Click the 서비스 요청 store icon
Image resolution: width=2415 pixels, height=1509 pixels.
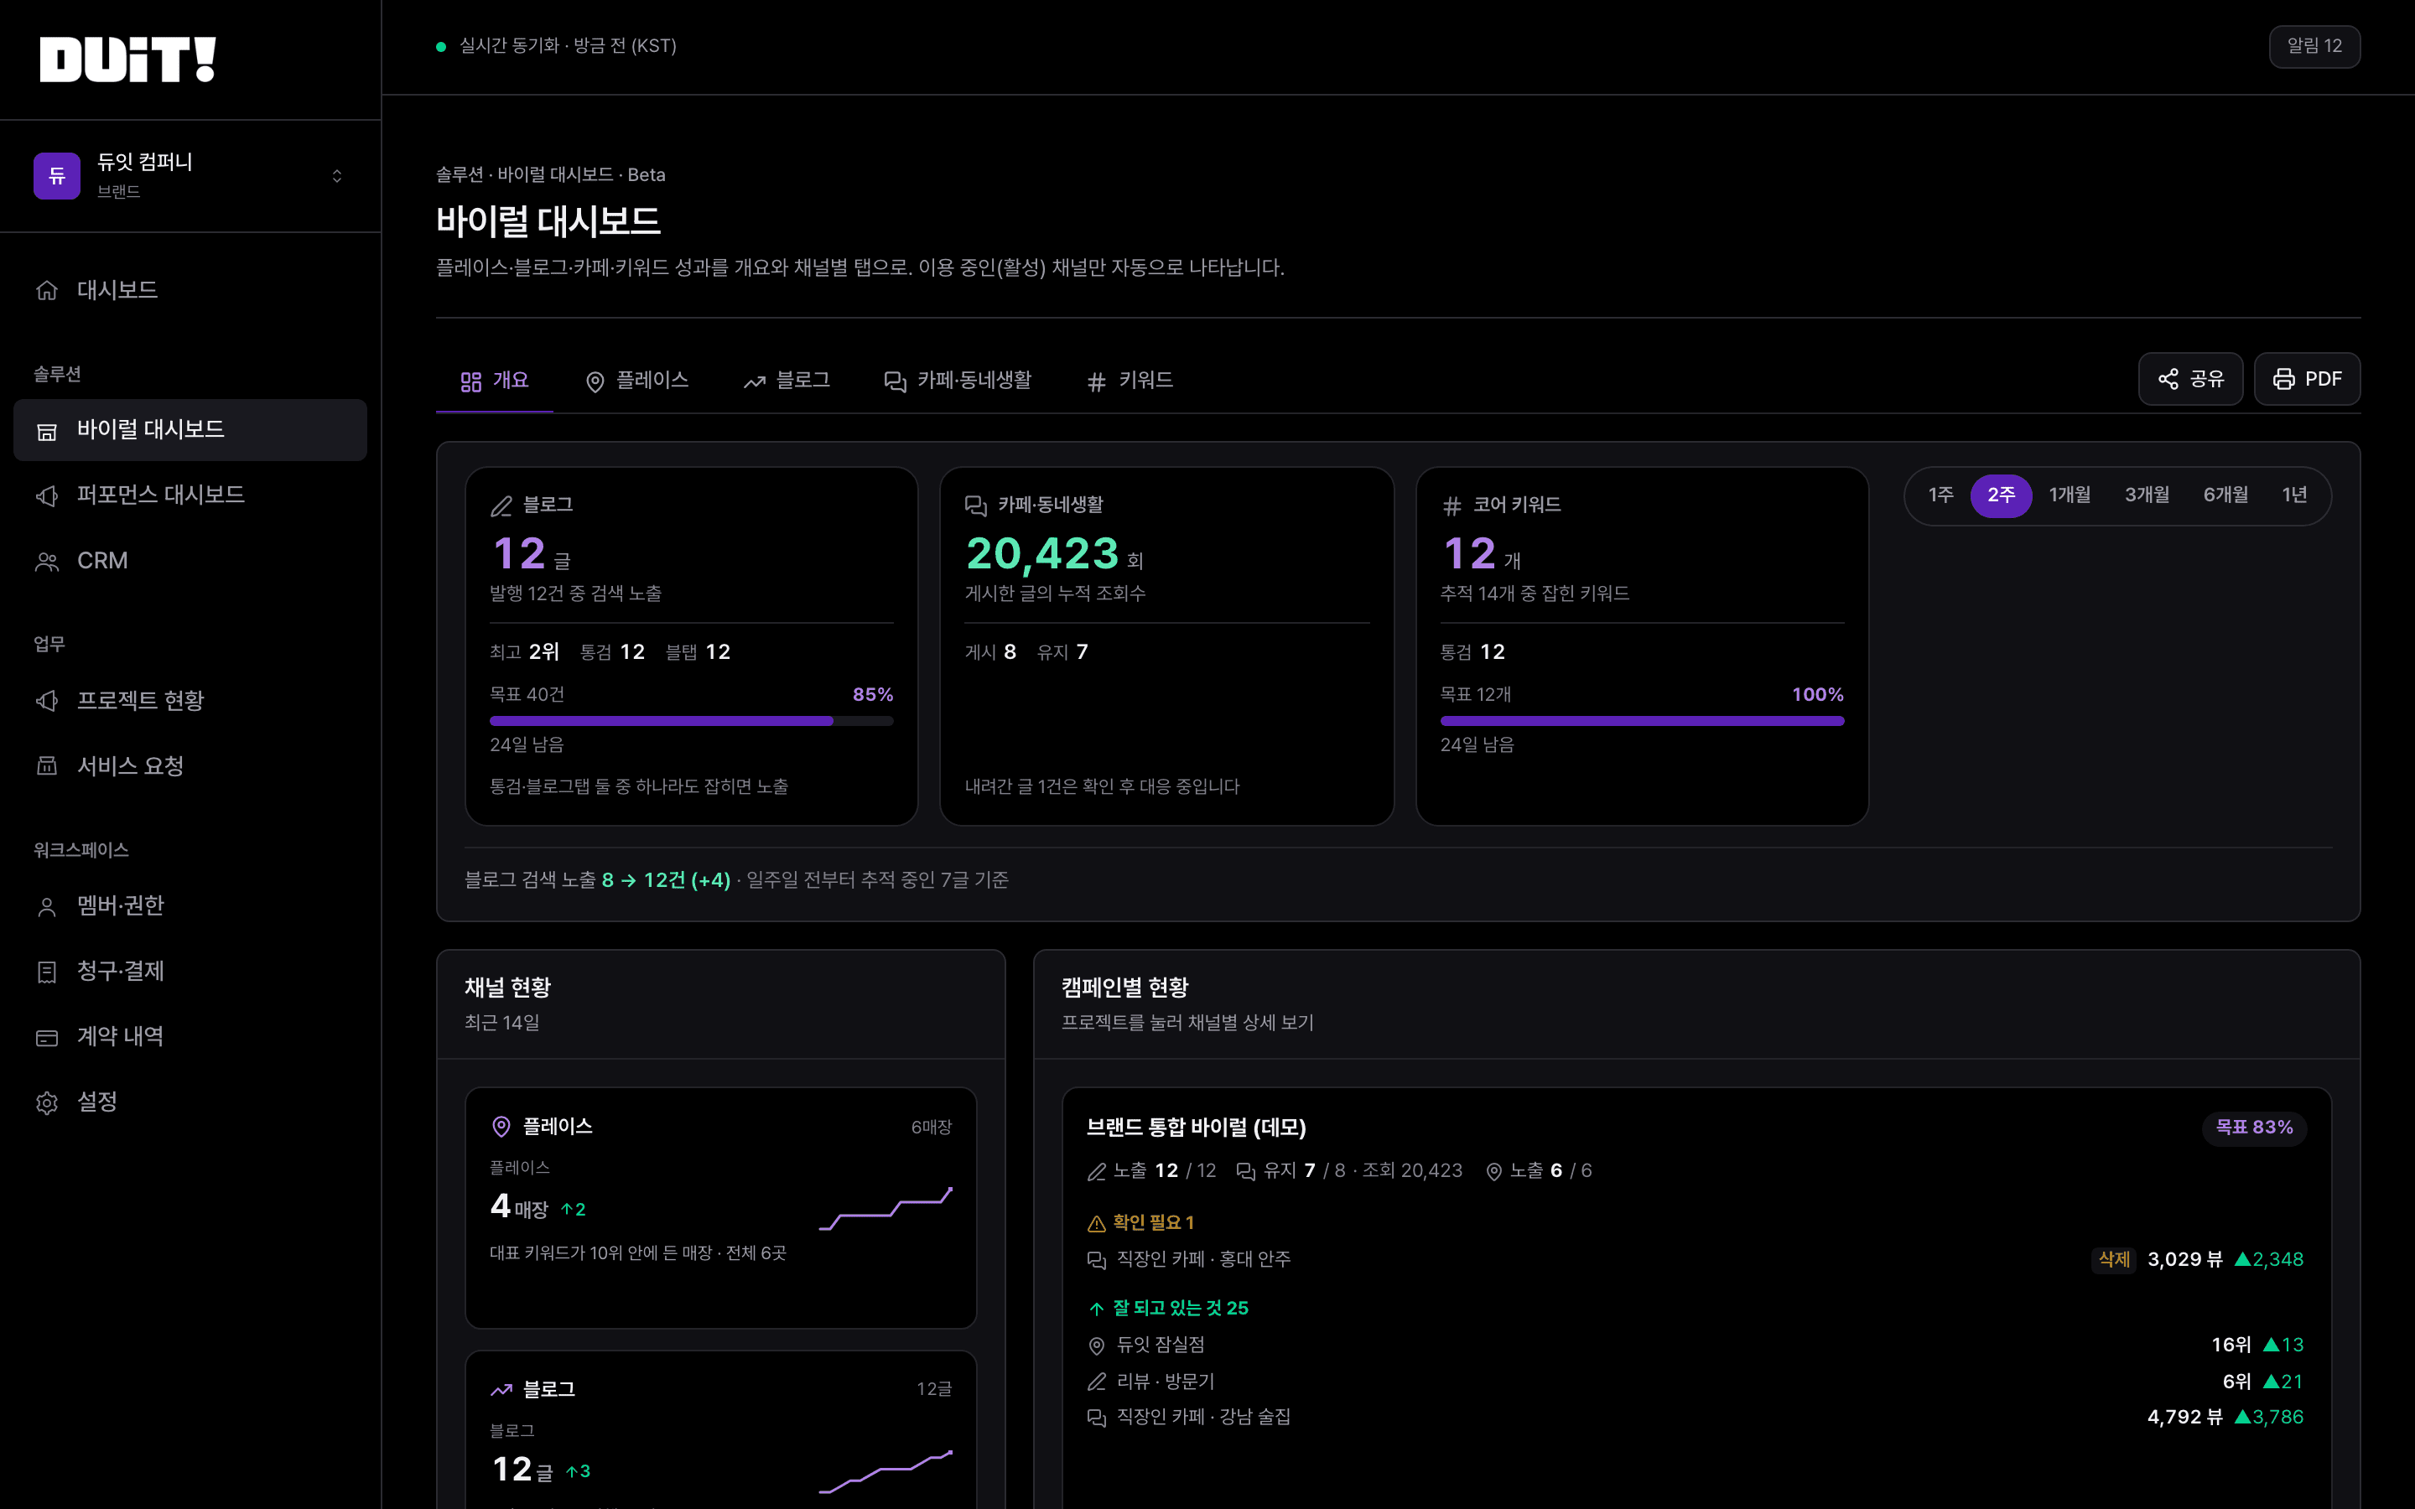click(x=47, y=765)
